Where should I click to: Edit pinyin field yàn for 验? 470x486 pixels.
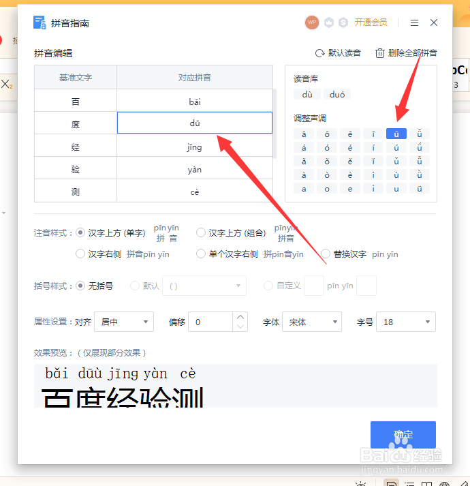tap(195, 168)
